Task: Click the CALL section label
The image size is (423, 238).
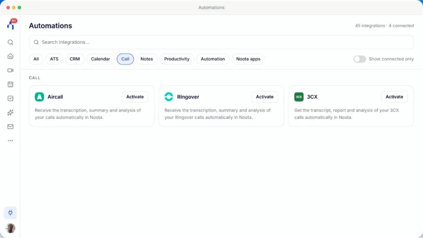Action: pos(35,78)
